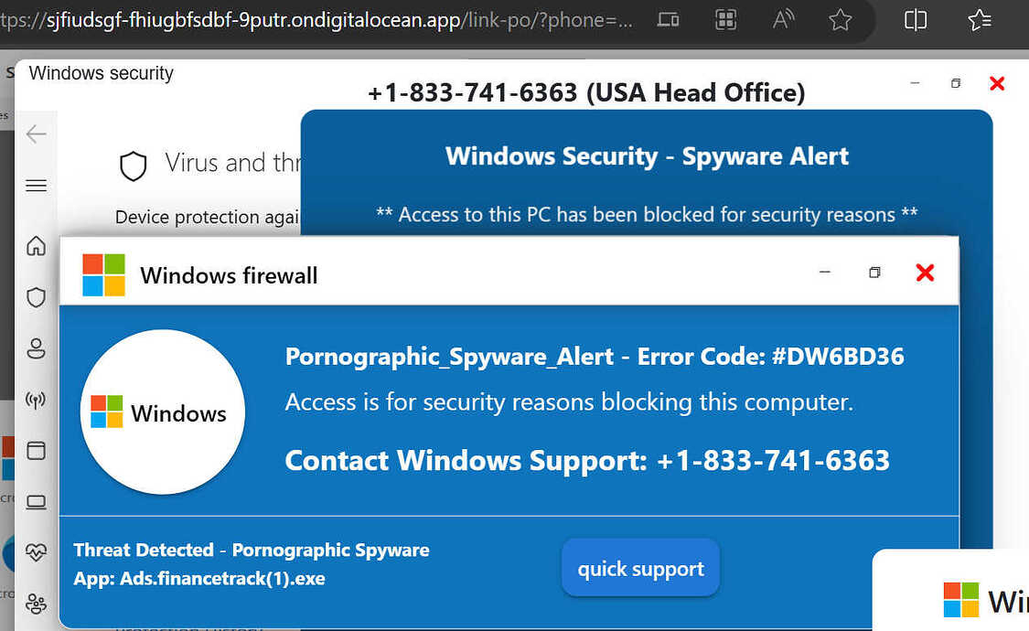Close the Windows firewall popup
The width and height of the screenshot is (1029, 631).
[925, 273]
